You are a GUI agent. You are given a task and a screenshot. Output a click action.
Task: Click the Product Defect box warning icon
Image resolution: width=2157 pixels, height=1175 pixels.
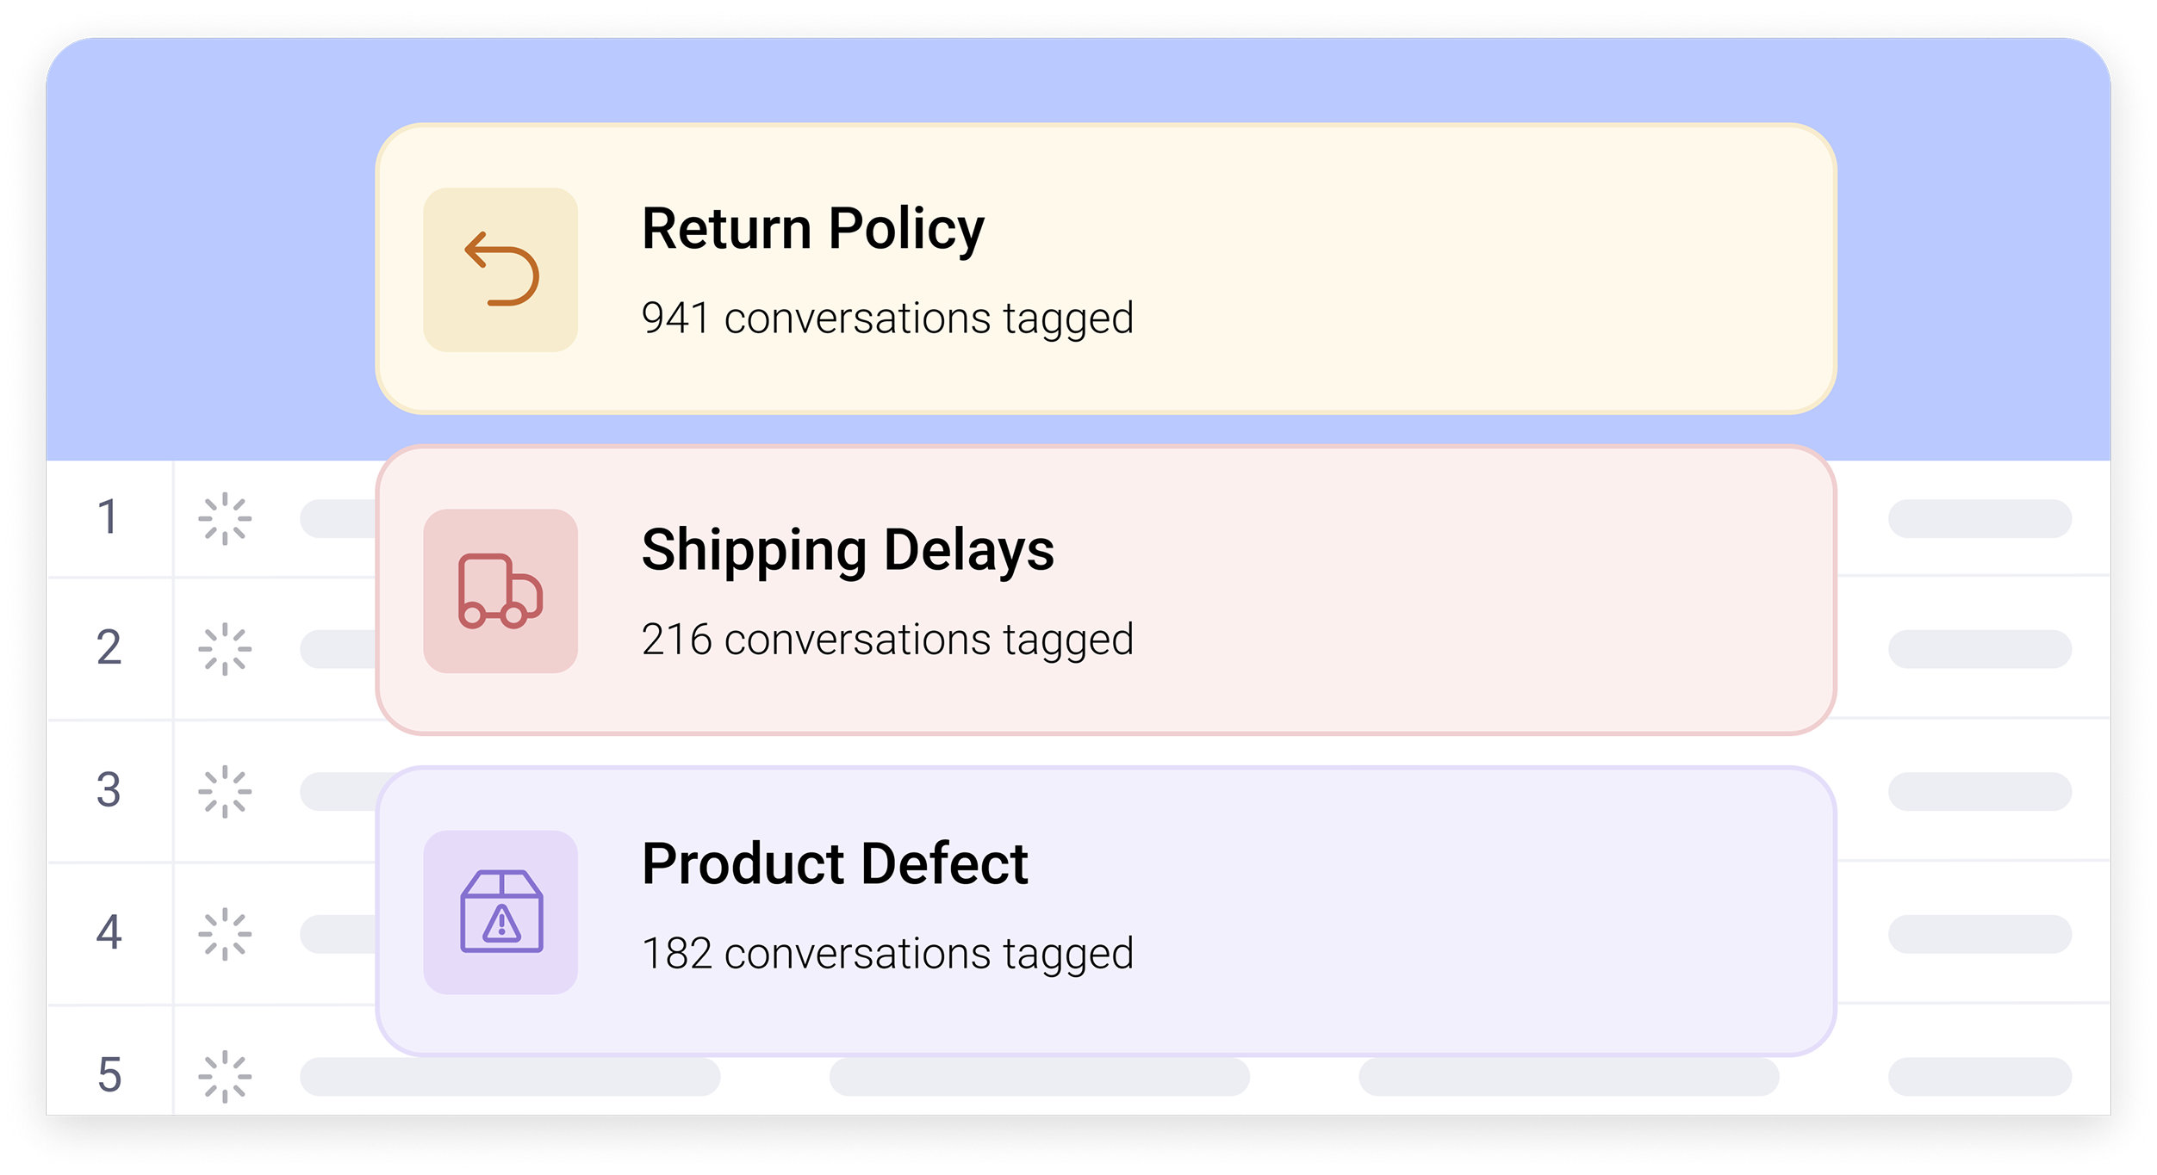500,912
